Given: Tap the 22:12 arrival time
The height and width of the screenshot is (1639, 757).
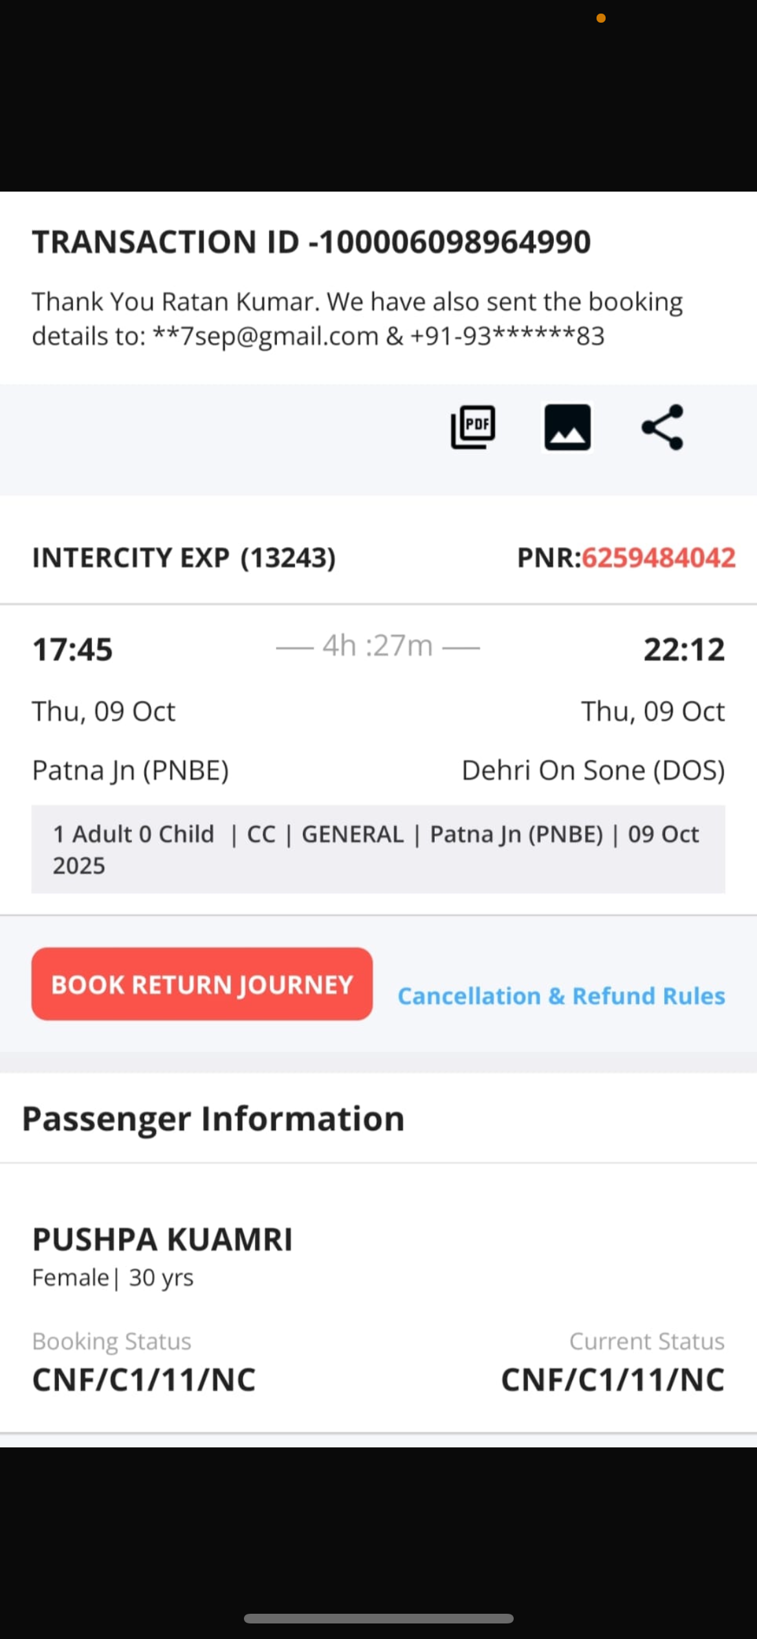Looking at the screenshot, I should 684,649.
